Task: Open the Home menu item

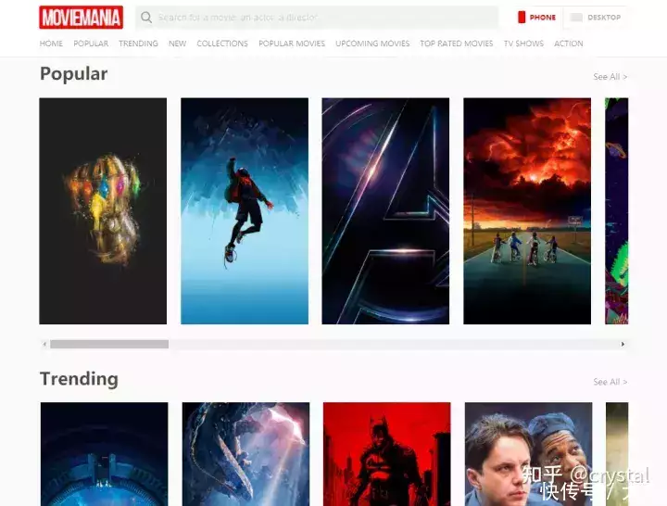Action: (x=51, y=44)
